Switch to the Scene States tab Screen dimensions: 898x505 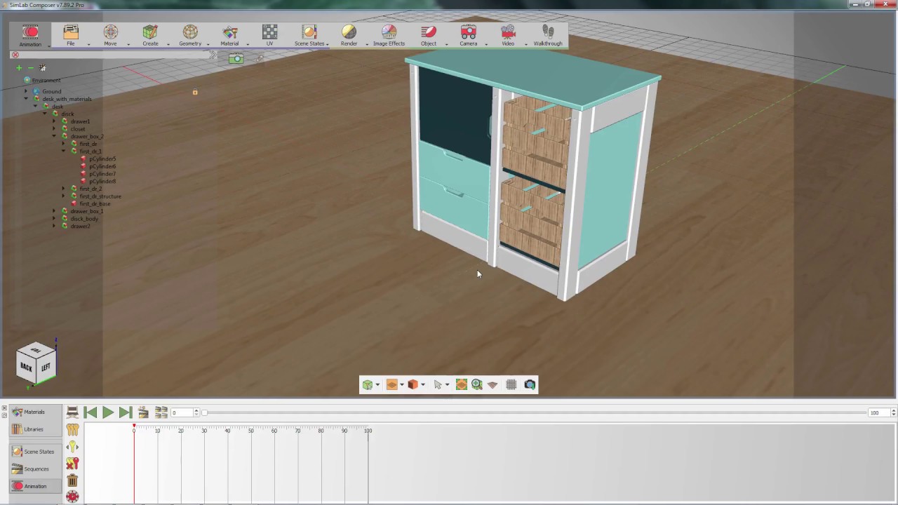click(x=34, y=452)
